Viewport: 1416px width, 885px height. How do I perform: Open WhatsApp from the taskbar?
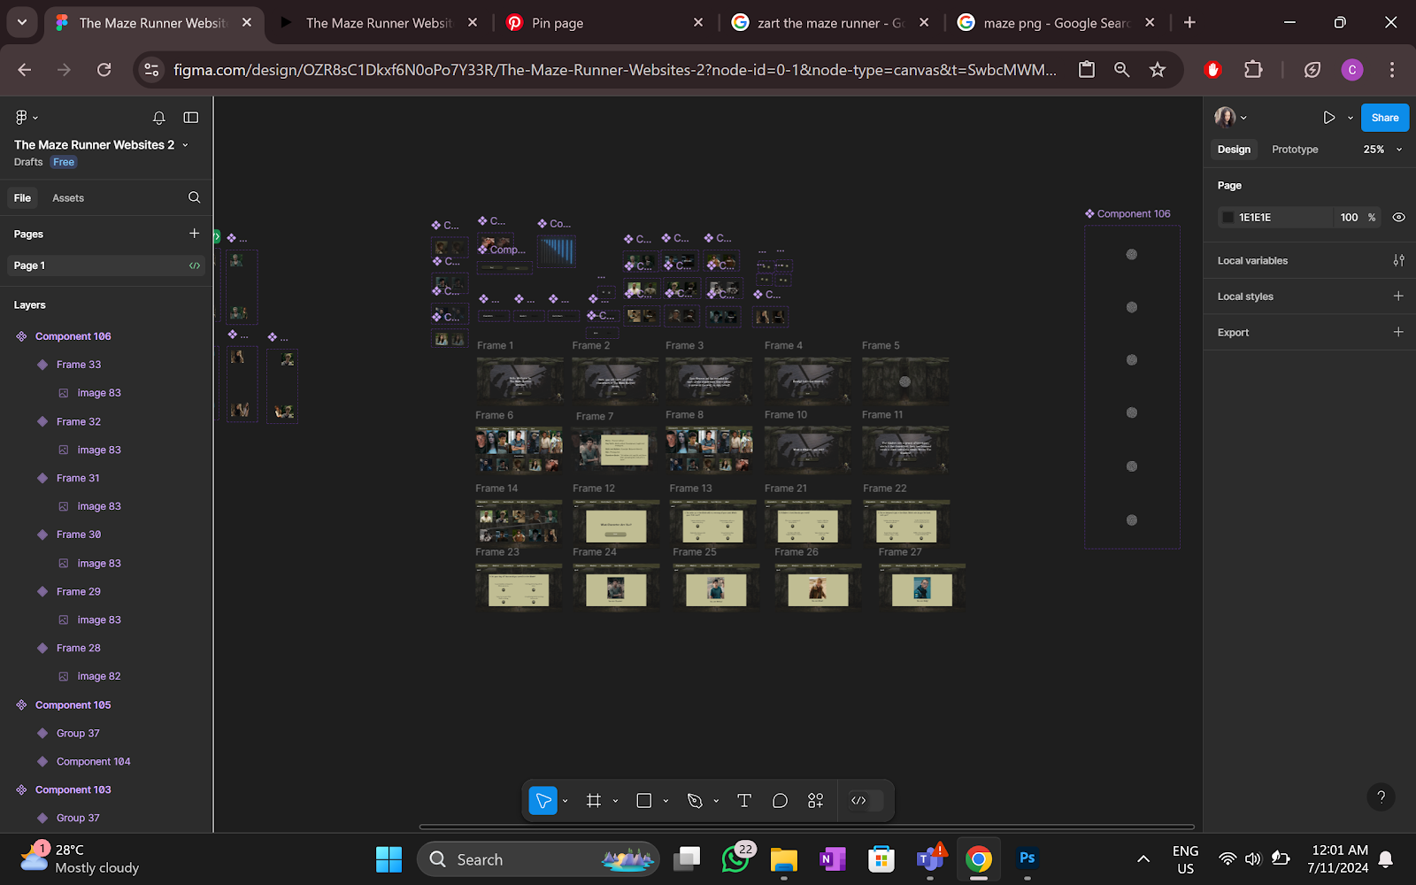click(x=735, y=859)
